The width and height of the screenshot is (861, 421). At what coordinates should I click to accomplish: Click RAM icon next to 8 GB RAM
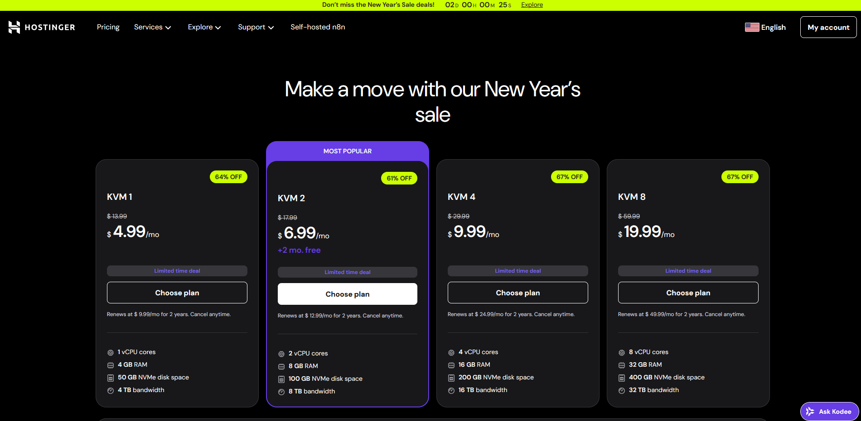tap(281, 366)
